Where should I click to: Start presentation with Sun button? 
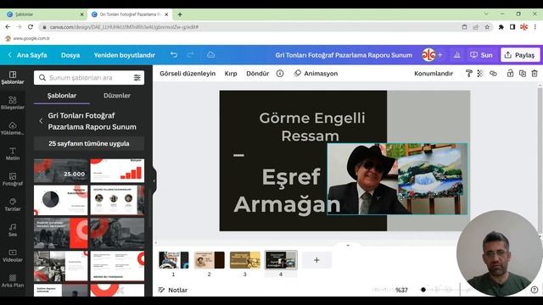[x=481, y=55]
